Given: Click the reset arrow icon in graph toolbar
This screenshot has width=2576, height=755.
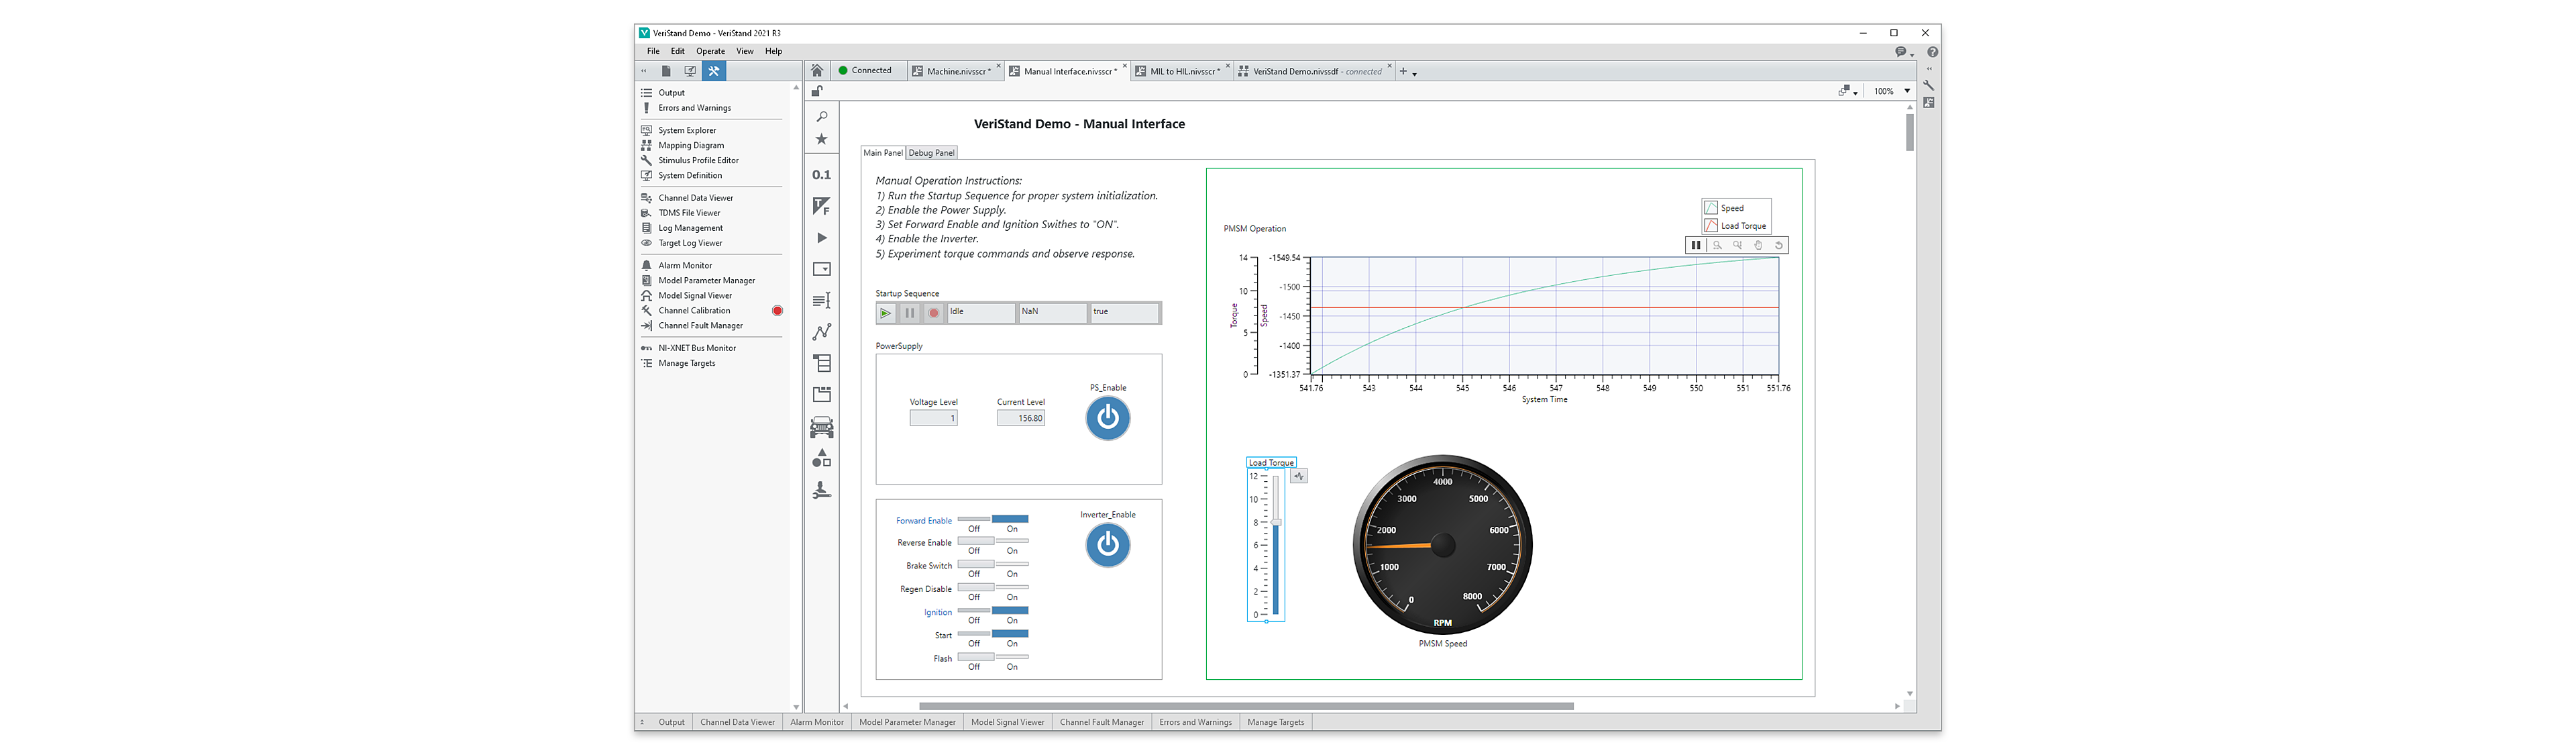Looking at the screenshot, I should 1779,245.
